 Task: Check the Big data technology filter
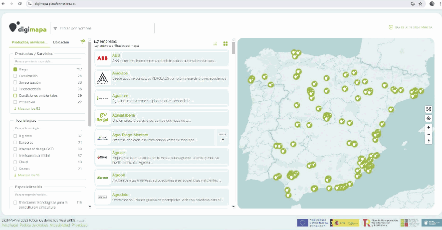15,136
